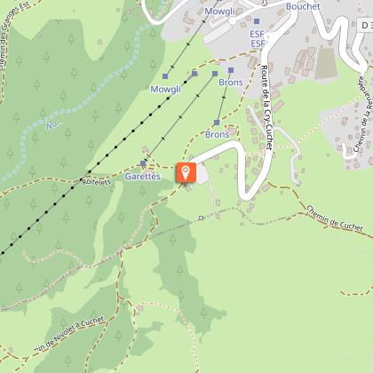Click the Chemin de la Renardière label
373x373 pixels.
[x=363, y=114]
